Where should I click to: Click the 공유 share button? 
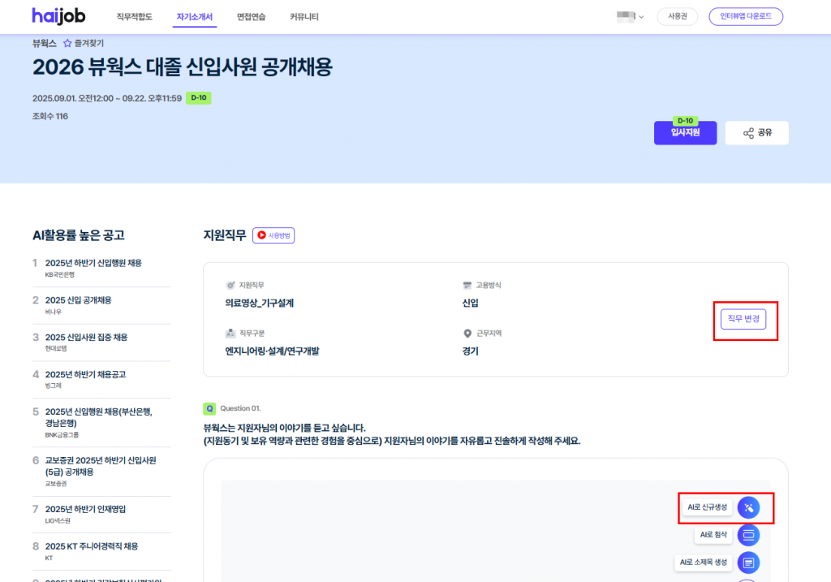(x=757, y=132)
